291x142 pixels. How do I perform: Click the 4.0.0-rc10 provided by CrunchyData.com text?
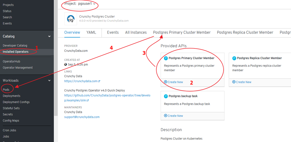[x=104, y=21]
